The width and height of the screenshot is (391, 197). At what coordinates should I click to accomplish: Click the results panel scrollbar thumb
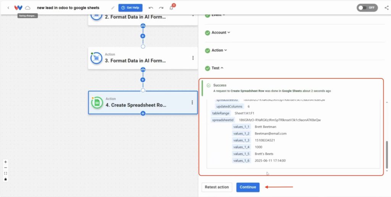click(387, 154)
